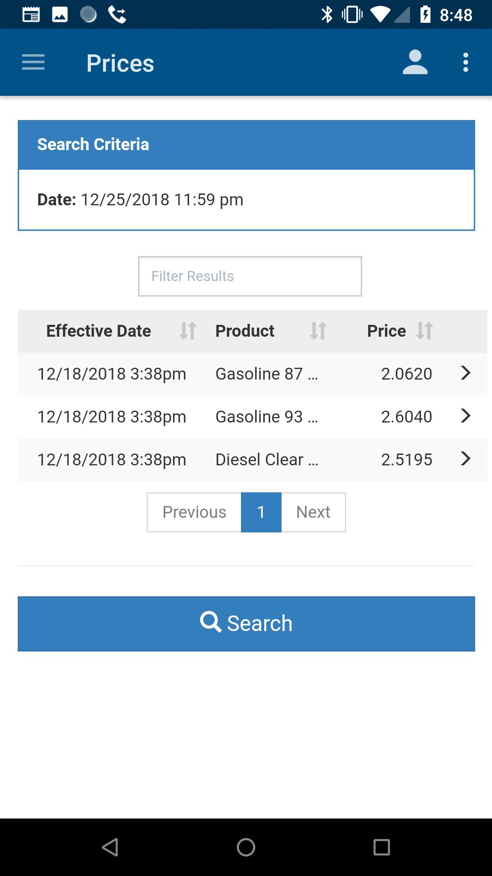Tap the Android recent apps square
The width and height of the screenshot is (492, 876).
pyautogui.click(x=382, y=847)
